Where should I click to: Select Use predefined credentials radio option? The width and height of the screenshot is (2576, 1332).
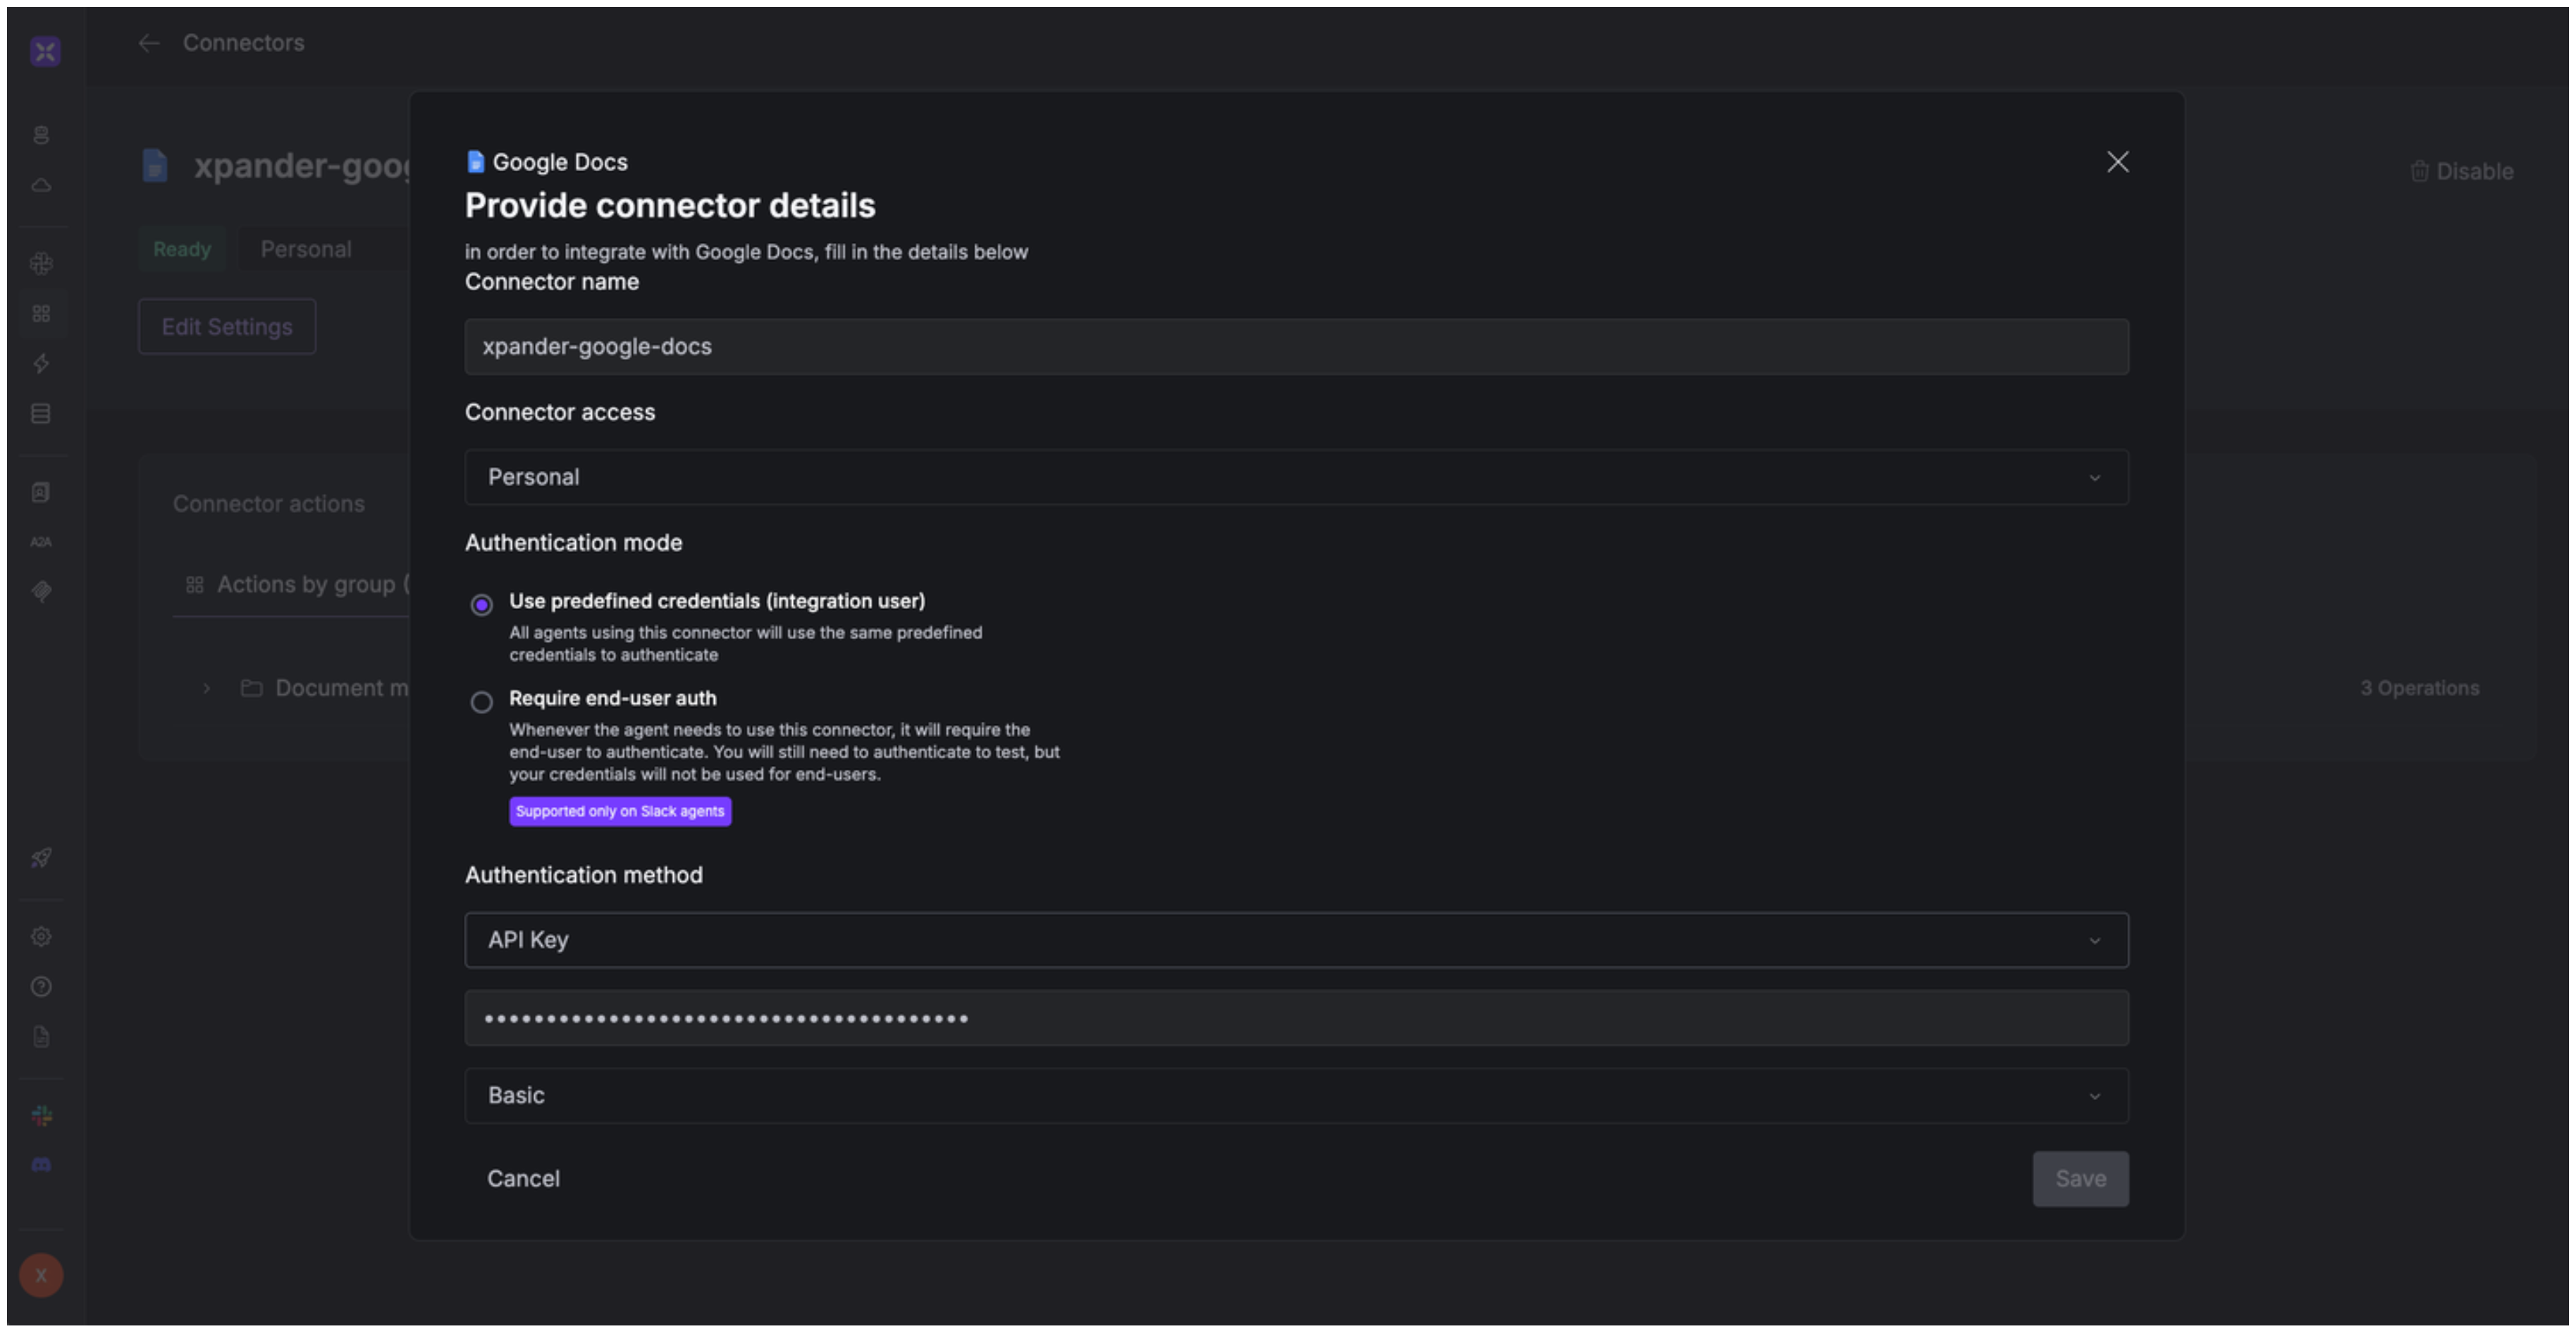(481, 605)
